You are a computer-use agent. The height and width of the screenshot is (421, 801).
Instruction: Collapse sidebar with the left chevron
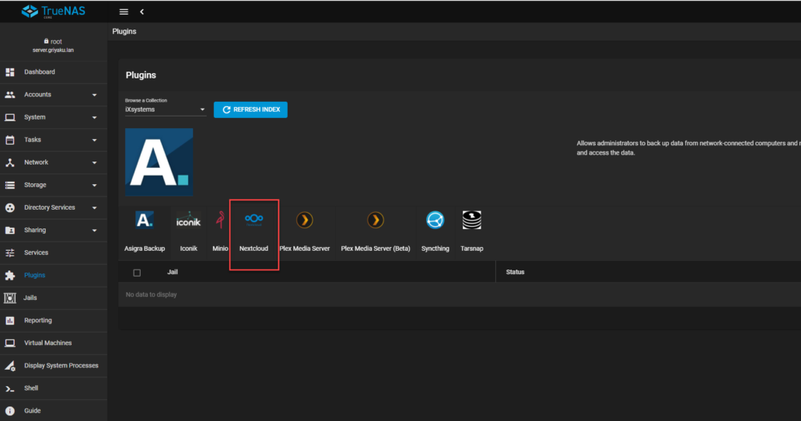142,12
